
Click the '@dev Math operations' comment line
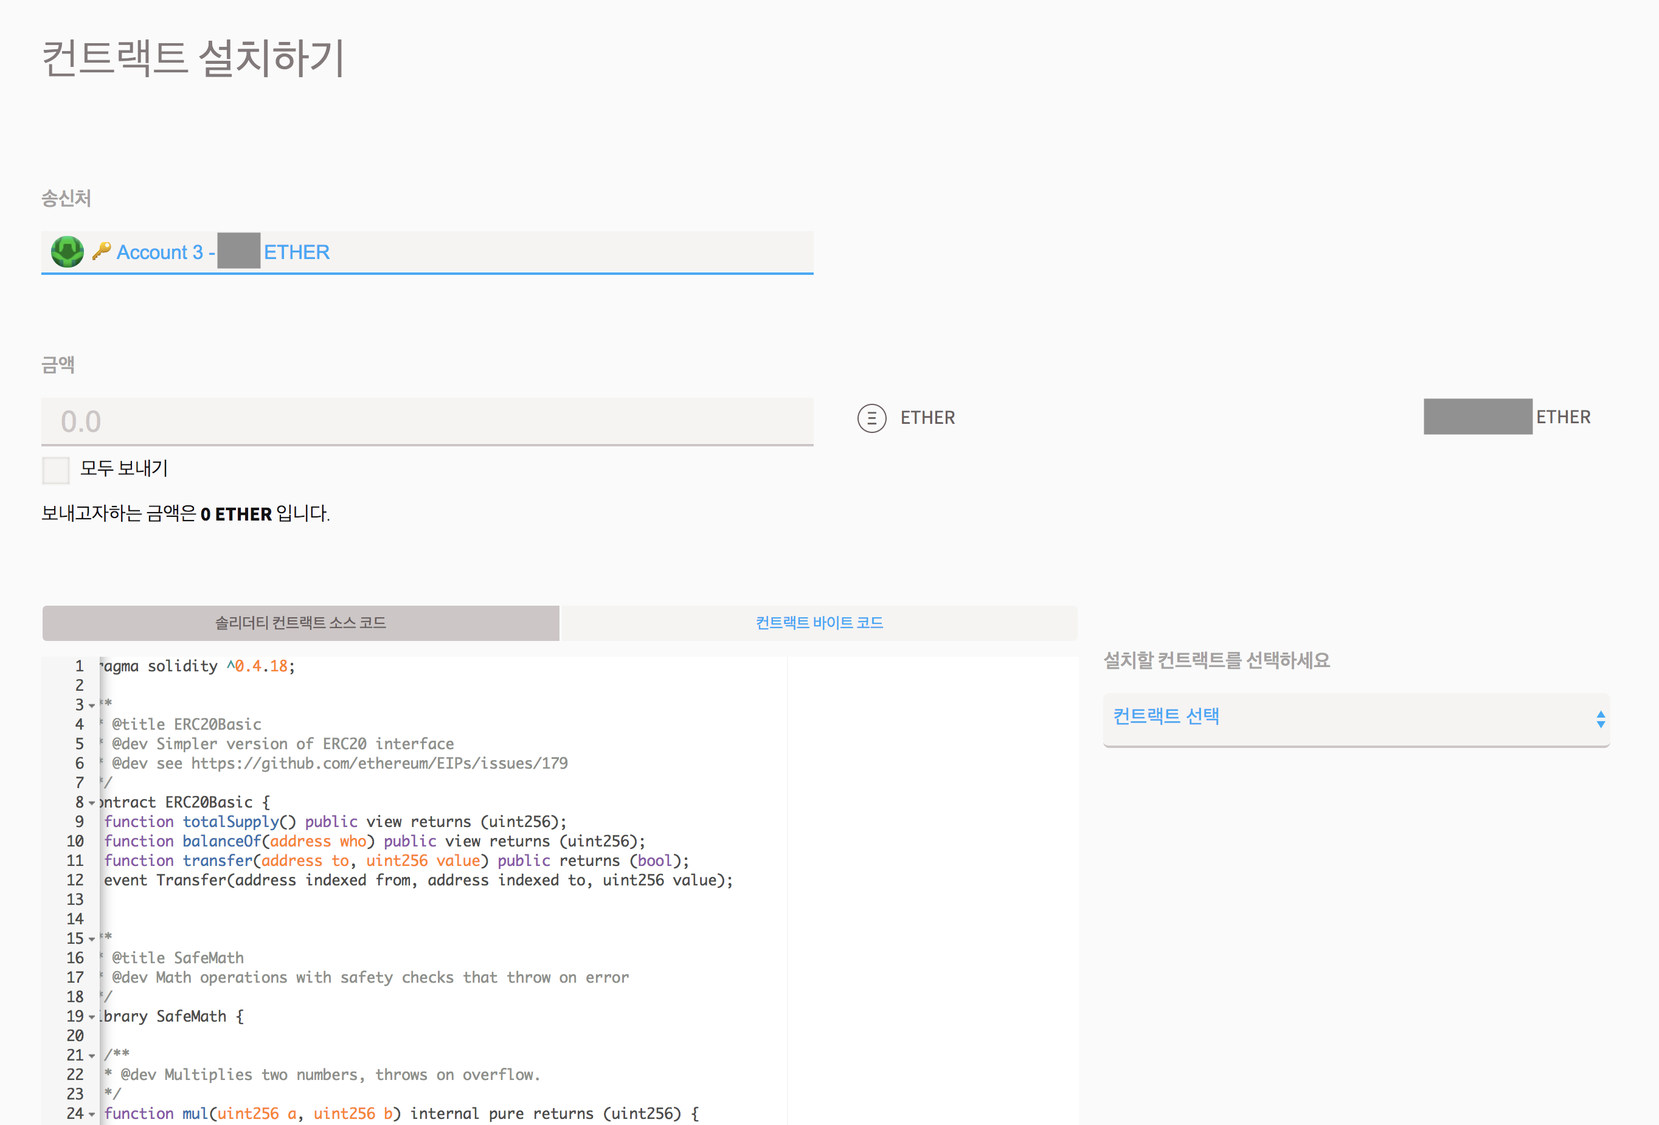tap(365, 977)
